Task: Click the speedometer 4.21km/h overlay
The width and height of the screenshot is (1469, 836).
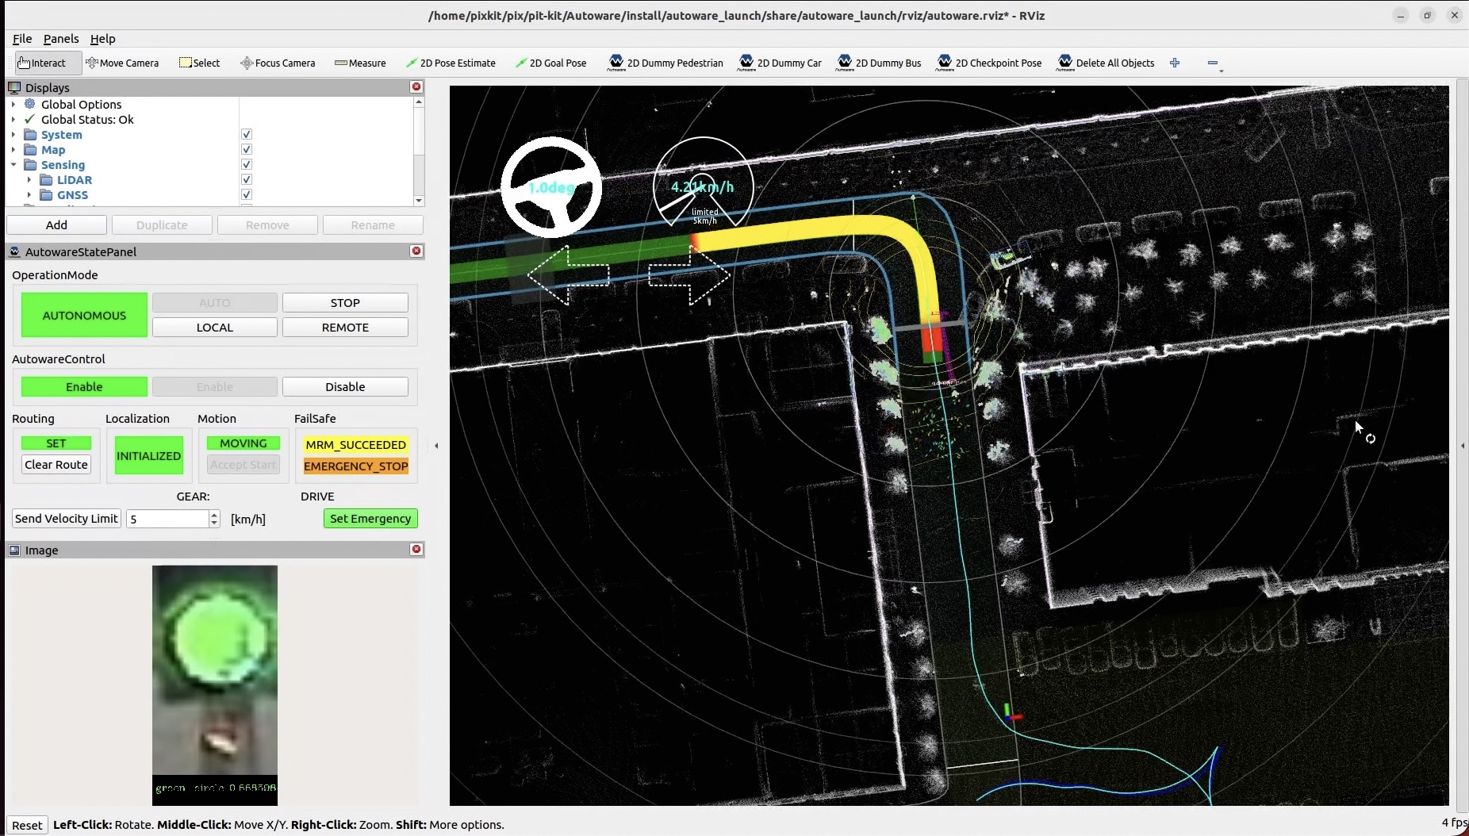Action: pyautogui.click(x=703, y=186)
